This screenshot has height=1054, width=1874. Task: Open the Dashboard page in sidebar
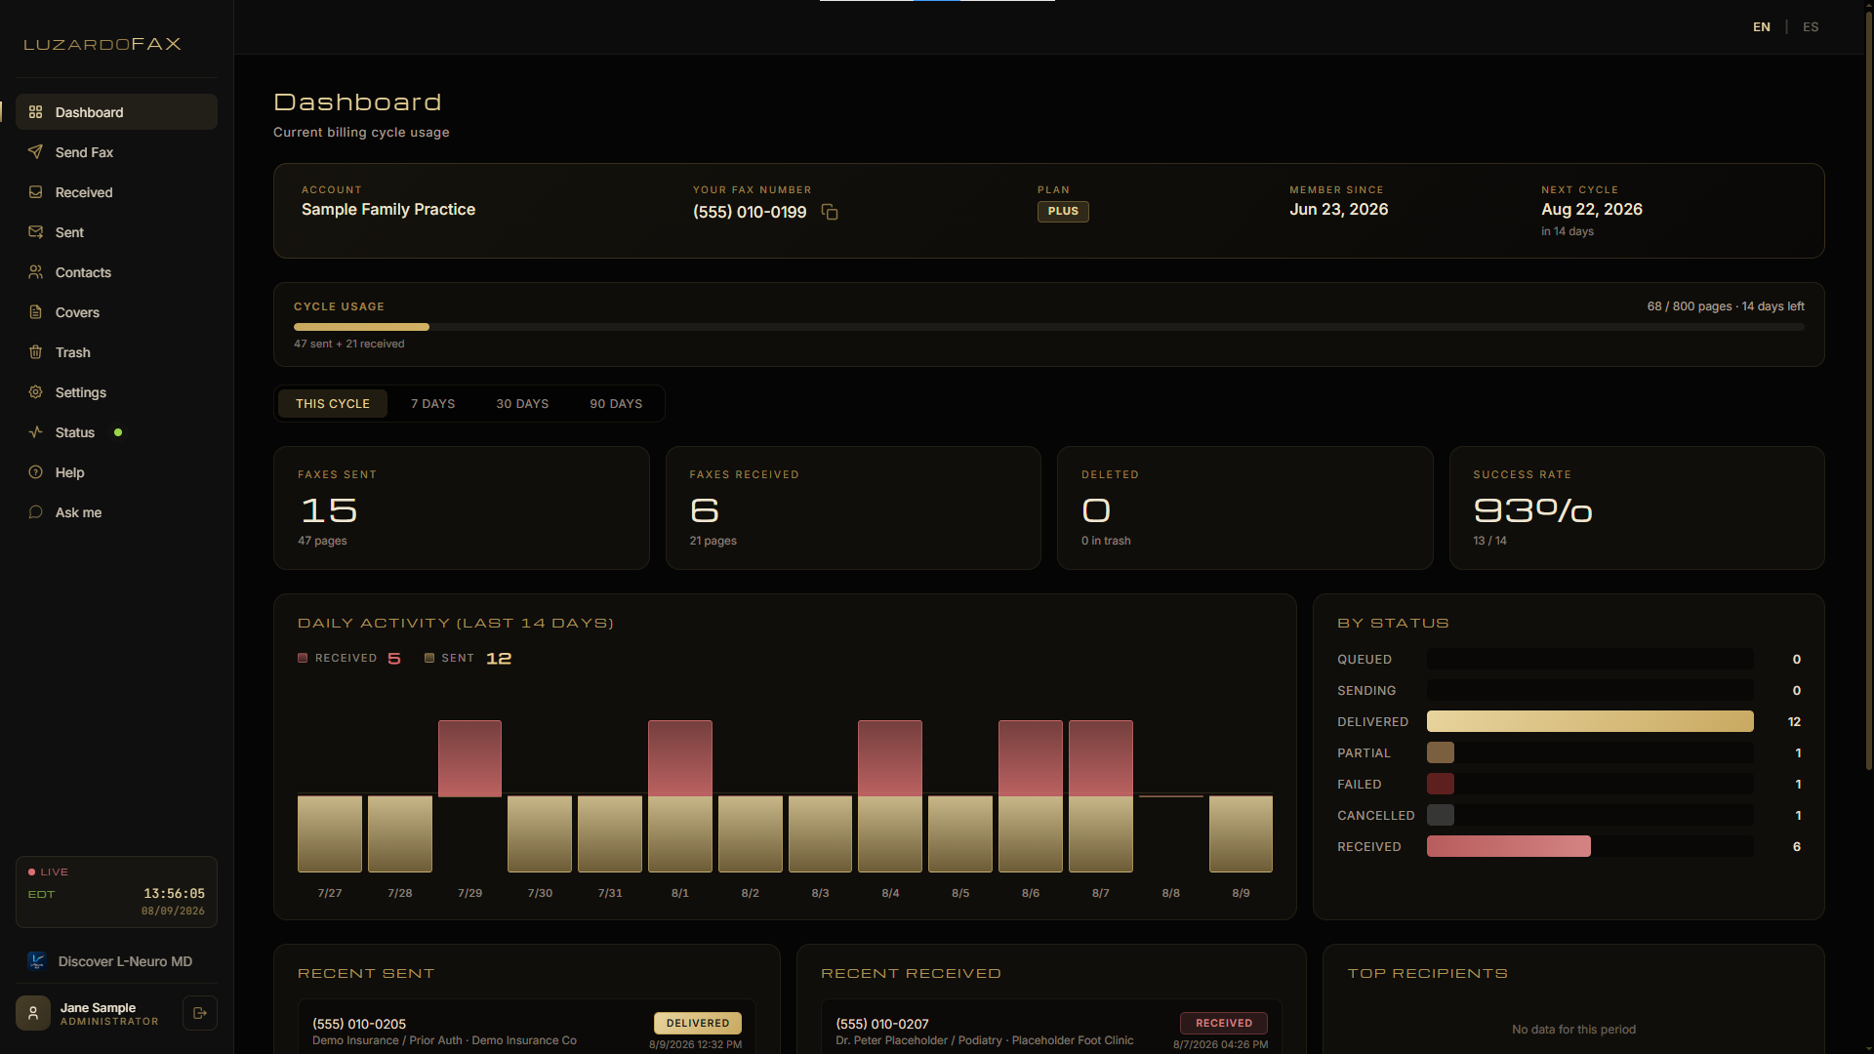tap(116, 112)
